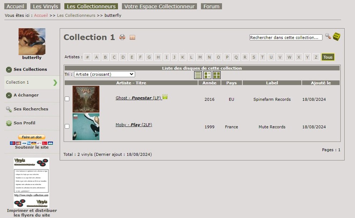This screenshot has width=355, height=218.
Task: Filter artists by letter G
Action: (x=149, y=57)
